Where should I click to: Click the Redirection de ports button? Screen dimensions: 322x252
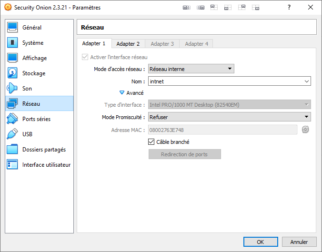coord(185,154)
